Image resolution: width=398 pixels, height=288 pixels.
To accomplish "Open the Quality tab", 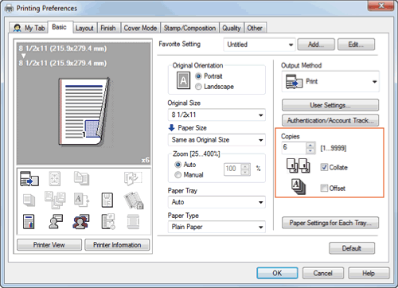I will click(x=232, y=28).
